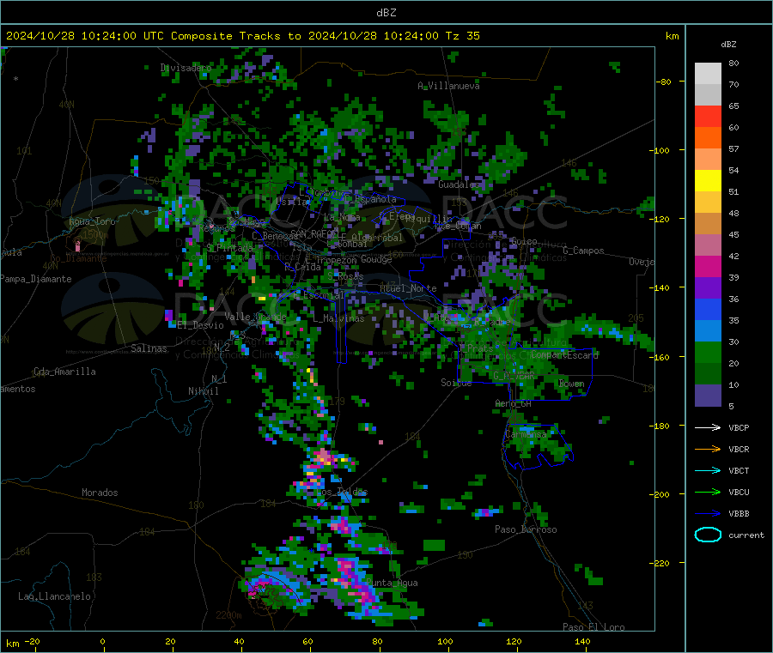Click the 0 km horizontal axis tick
Screen dimensions: 773x653
point(102,642)
